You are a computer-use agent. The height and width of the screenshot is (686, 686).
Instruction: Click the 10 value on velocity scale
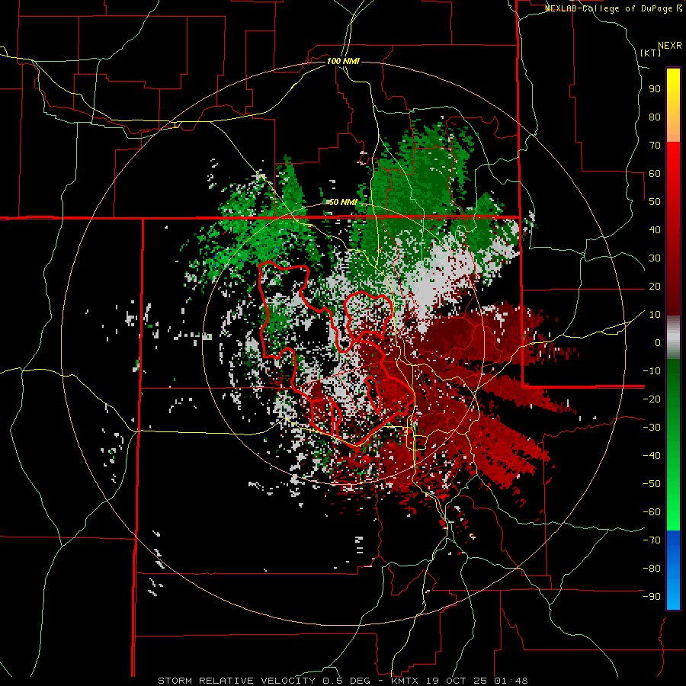pyautogui.click(x=655, y=315)
